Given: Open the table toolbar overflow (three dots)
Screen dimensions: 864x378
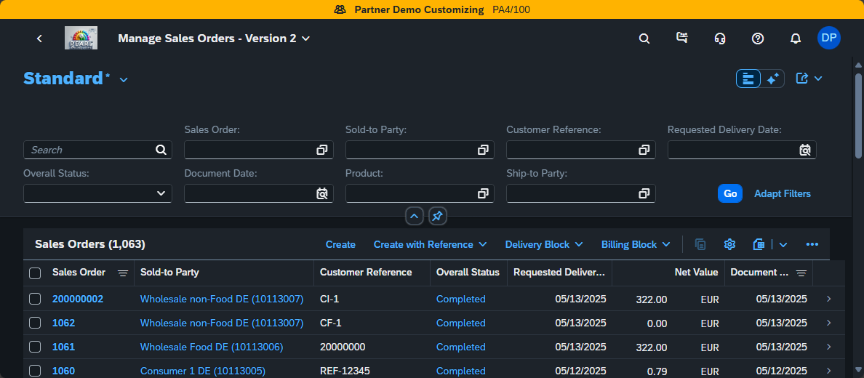Looking at the screenshot, I should tap(812, 244).
